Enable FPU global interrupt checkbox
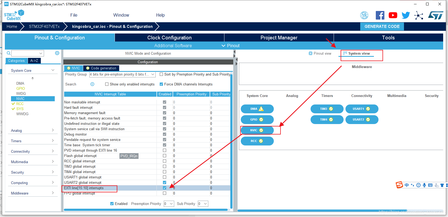 [165, 193]
